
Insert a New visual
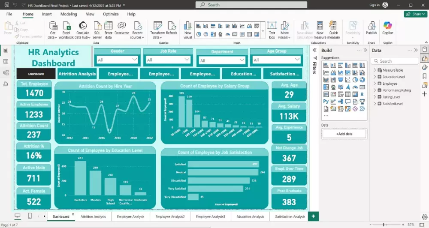188,30
